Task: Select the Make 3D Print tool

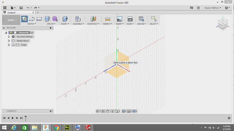Action: 130,19
